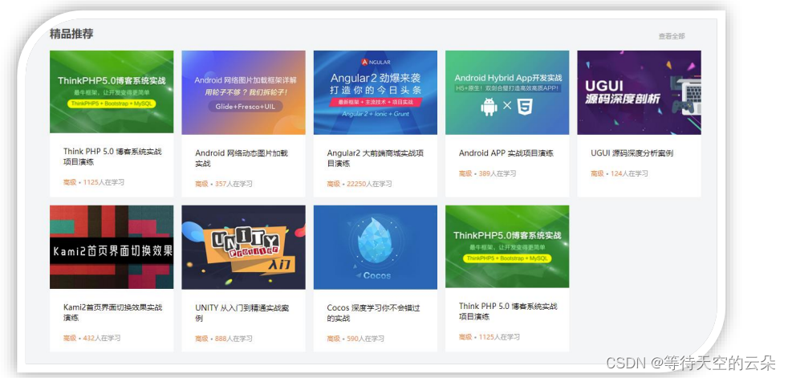Click Think PHP 5.0 title under the Android Hybrid card
This screenshot has width=788, height=378.
click(x=508, y=311)
